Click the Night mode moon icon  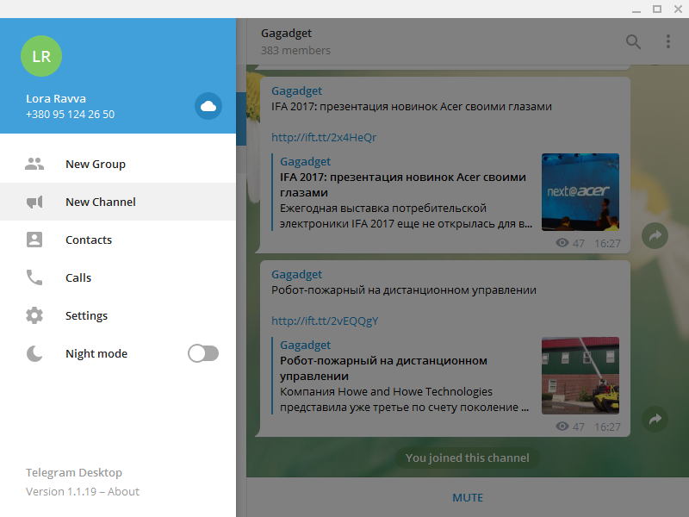pos(34,353)
